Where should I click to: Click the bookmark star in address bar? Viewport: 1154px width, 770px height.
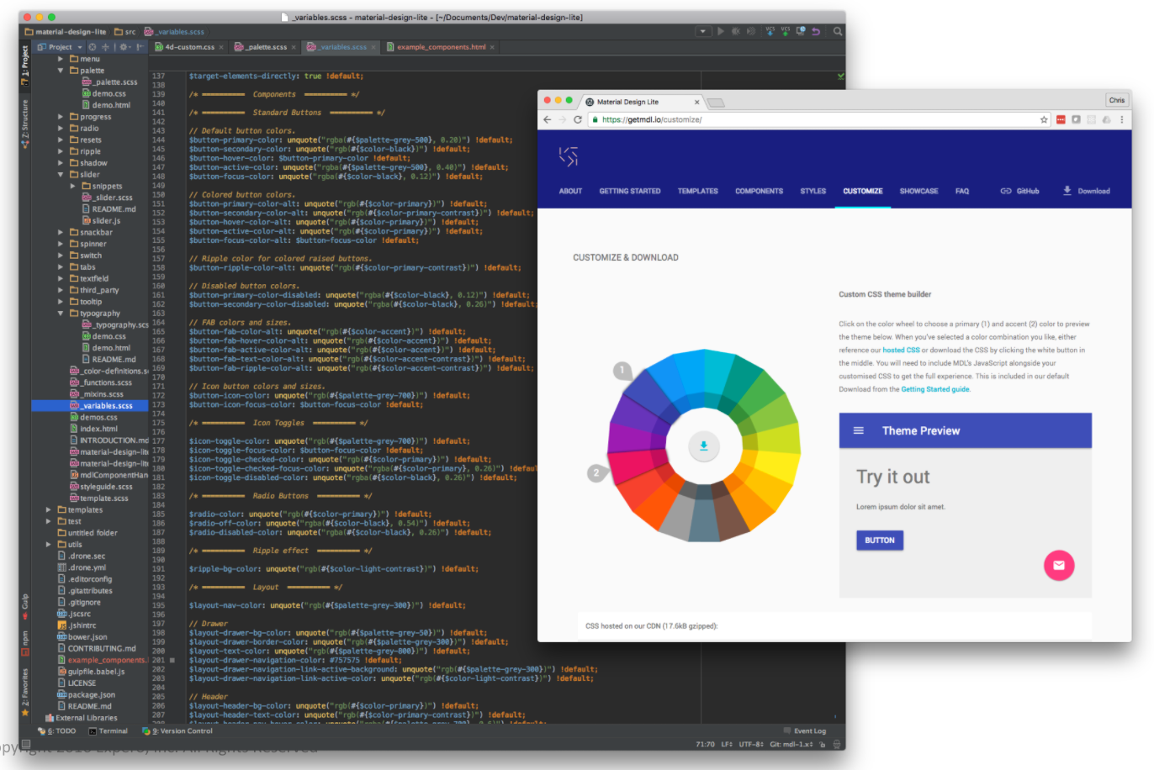click(1044, 120)
